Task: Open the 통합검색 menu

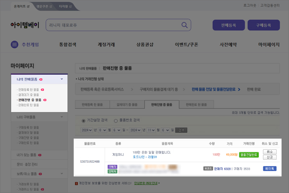Action: [x=67, y=44]
